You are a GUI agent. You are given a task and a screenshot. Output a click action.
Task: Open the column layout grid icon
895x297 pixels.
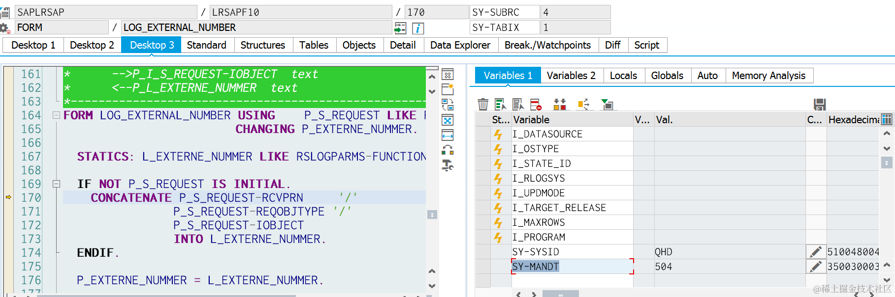tap(887, 119)
